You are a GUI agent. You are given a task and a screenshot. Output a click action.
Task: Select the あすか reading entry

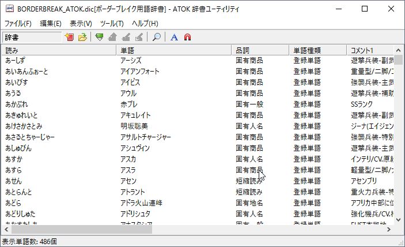[14, 159]
